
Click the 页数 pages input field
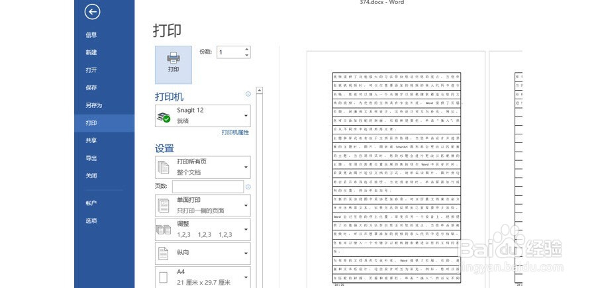click(x=208, y=187)
